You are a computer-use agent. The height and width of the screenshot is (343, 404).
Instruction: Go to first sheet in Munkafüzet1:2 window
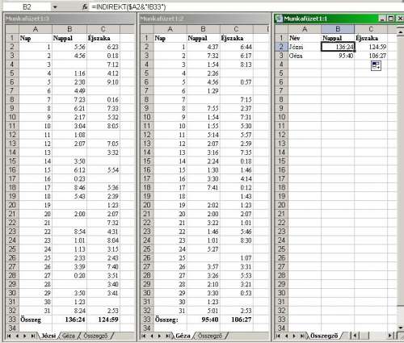coord(144,336)
